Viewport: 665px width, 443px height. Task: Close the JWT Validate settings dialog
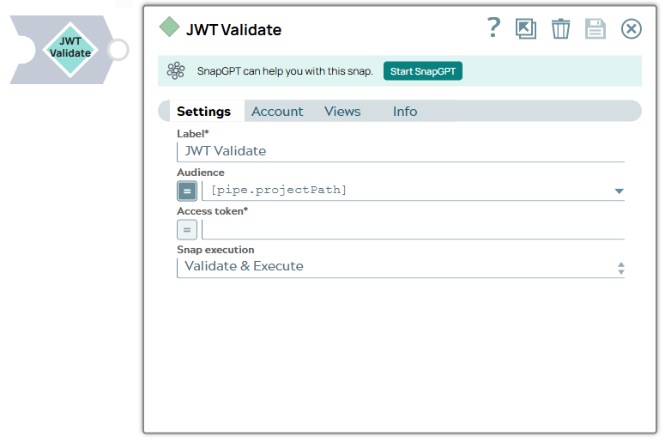coord(631,29)
